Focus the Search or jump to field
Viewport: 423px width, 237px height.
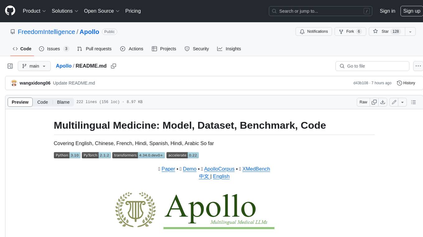(x=321, y=11)
